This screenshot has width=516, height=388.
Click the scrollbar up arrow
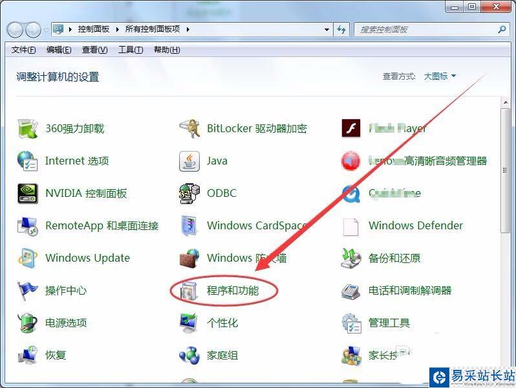coord(506,102)
